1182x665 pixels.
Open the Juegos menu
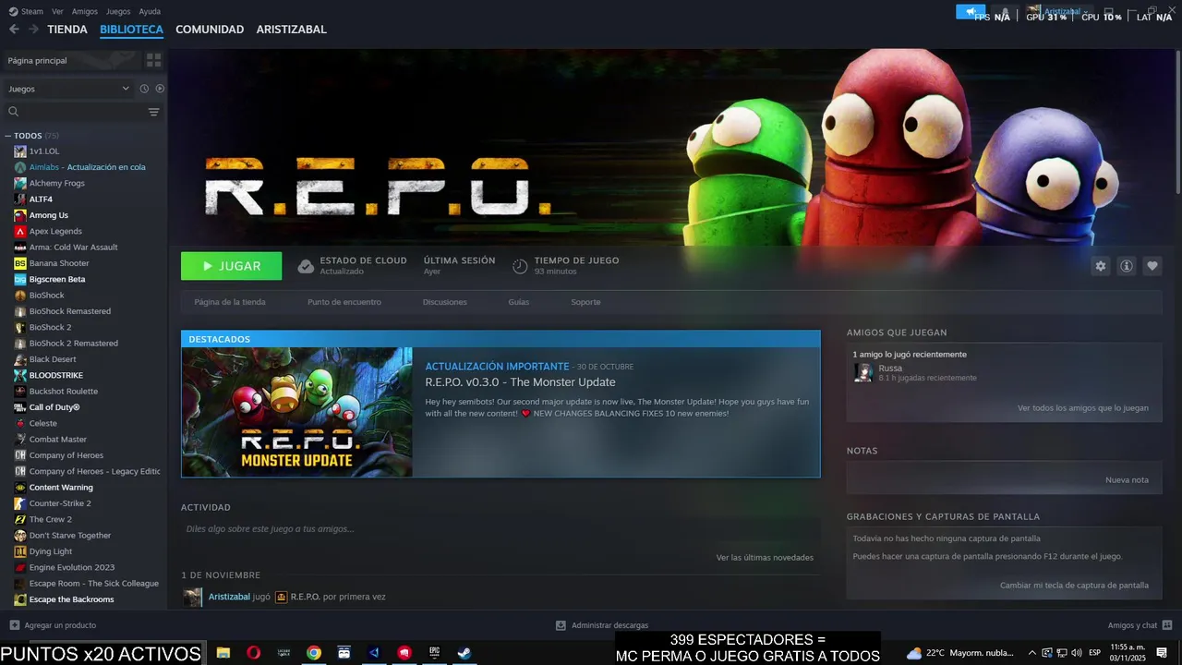point(118,12)
